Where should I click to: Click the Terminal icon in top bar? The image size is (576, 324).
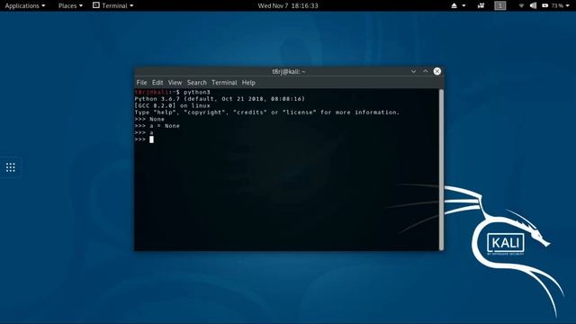pos(96,5)
